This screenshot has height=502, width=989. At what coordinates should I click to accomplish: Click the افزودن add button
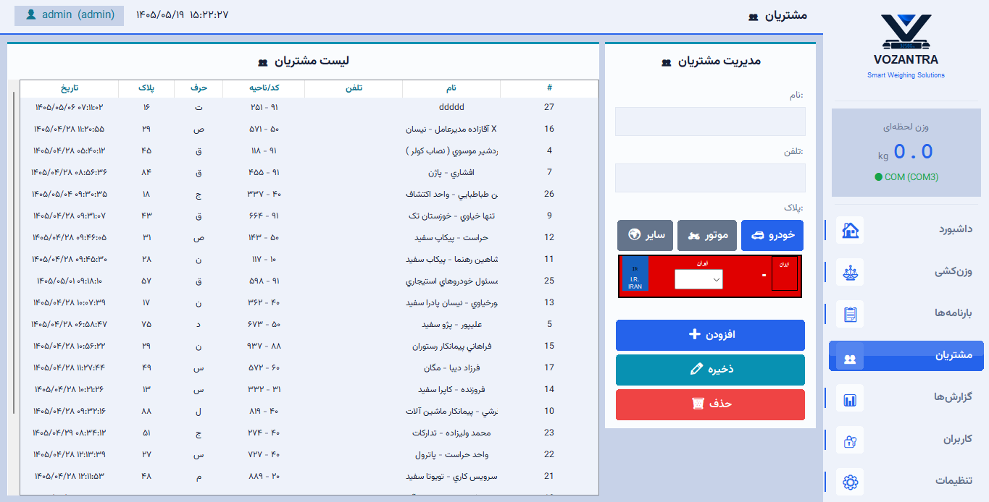(710, 335)
